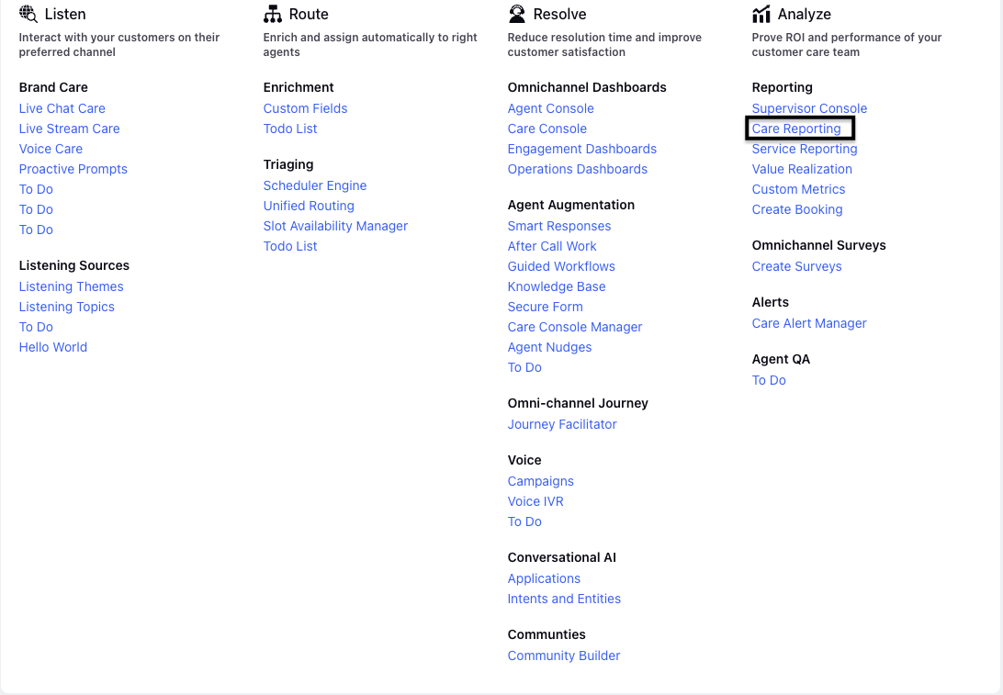Select Secure Form link

(545, 307)
